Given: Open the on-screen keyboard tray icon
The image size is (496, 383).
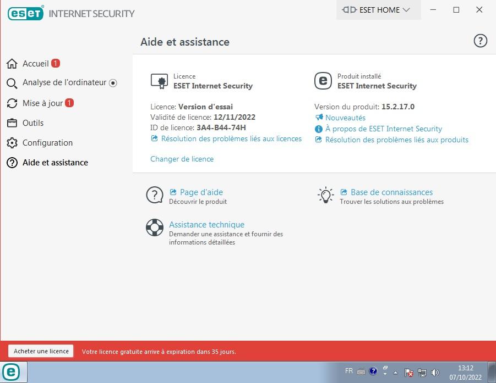Looking at the screenshot, I should pos(361,372).
